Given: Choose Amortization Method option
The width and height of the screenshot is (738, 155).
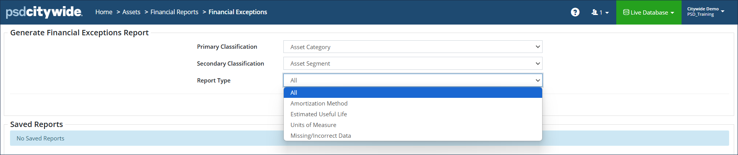Looking at the screenshot, I should click(319, 104).
